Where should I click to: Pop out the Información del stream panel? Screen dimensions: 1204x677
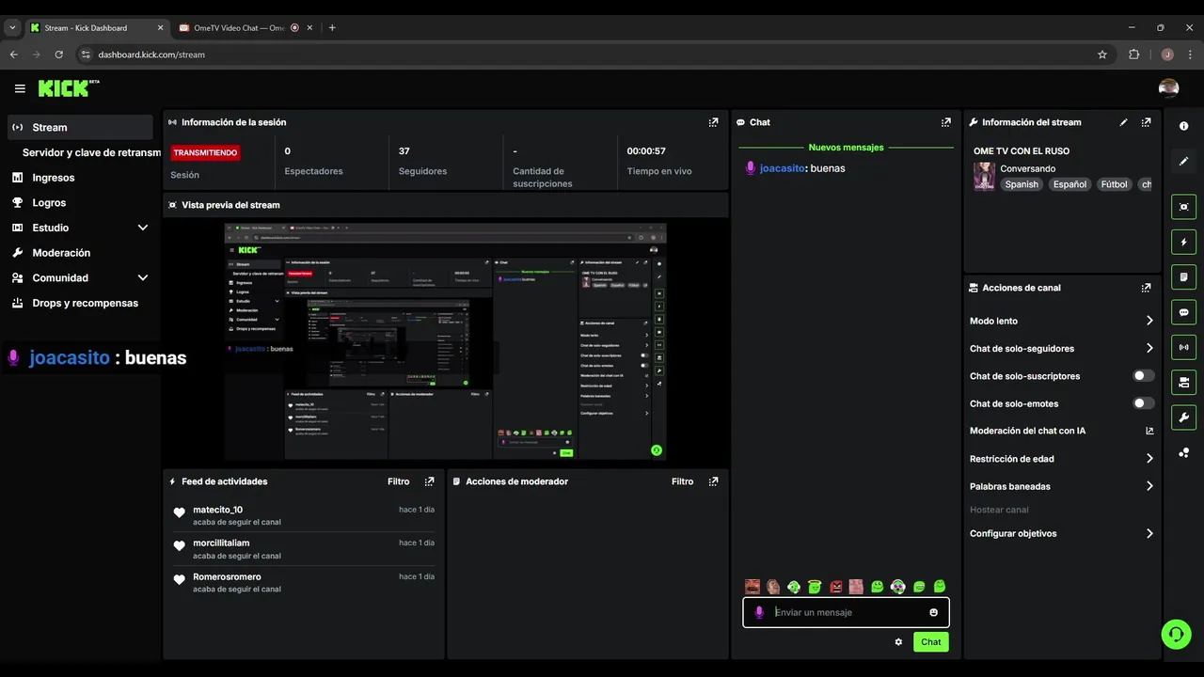1146,122
